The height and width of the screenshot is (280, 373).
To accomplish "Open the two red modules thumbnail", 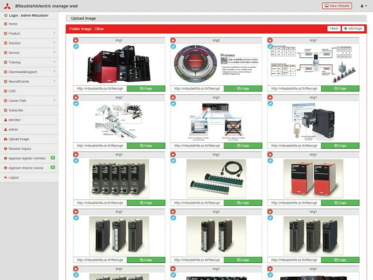I will coord(313,179).
